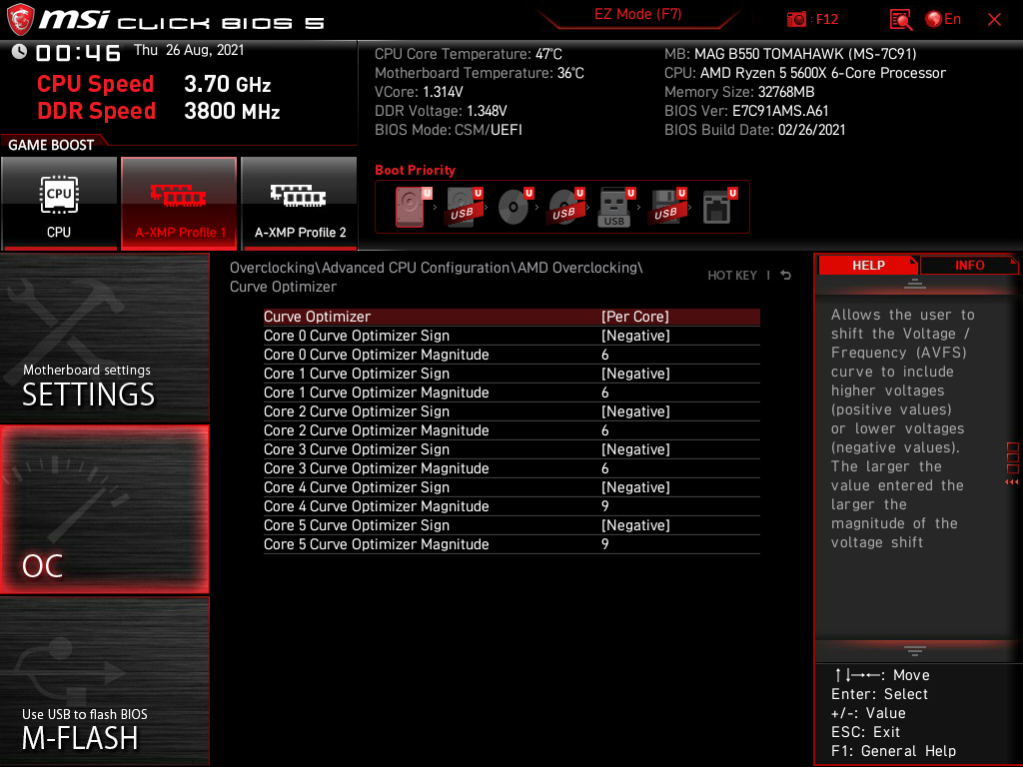Switch to the INFO tab

point(969,266)
